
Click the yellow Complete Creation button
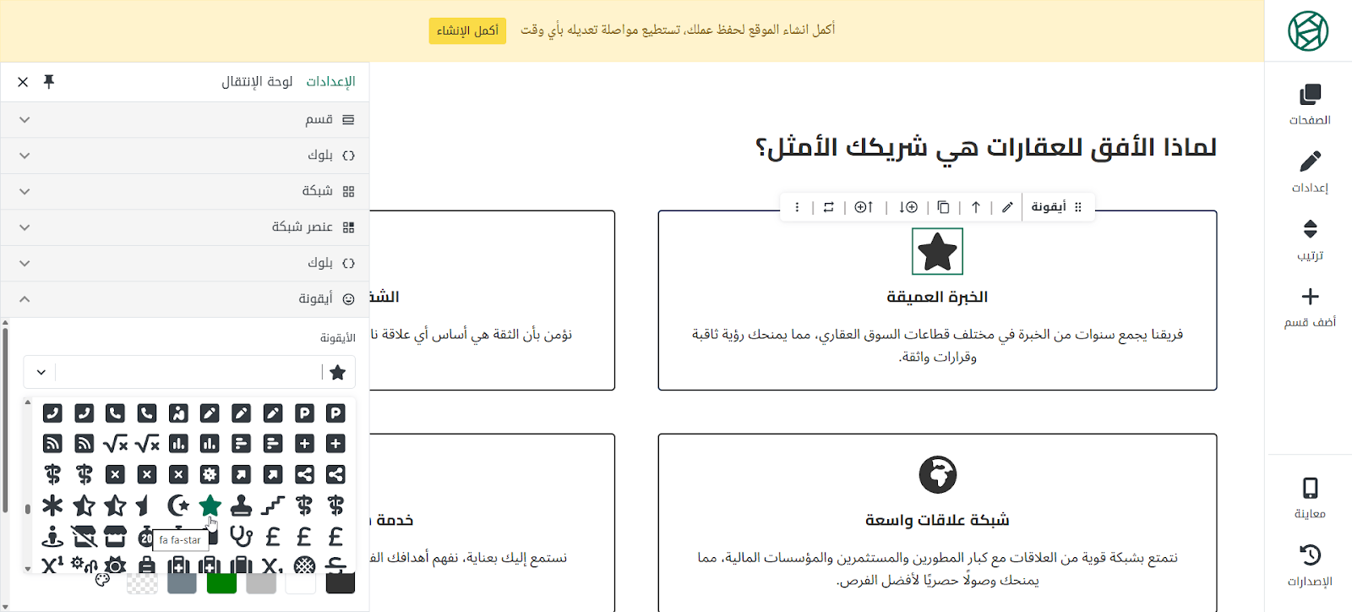pyautogui.click(x=467, y=30)
